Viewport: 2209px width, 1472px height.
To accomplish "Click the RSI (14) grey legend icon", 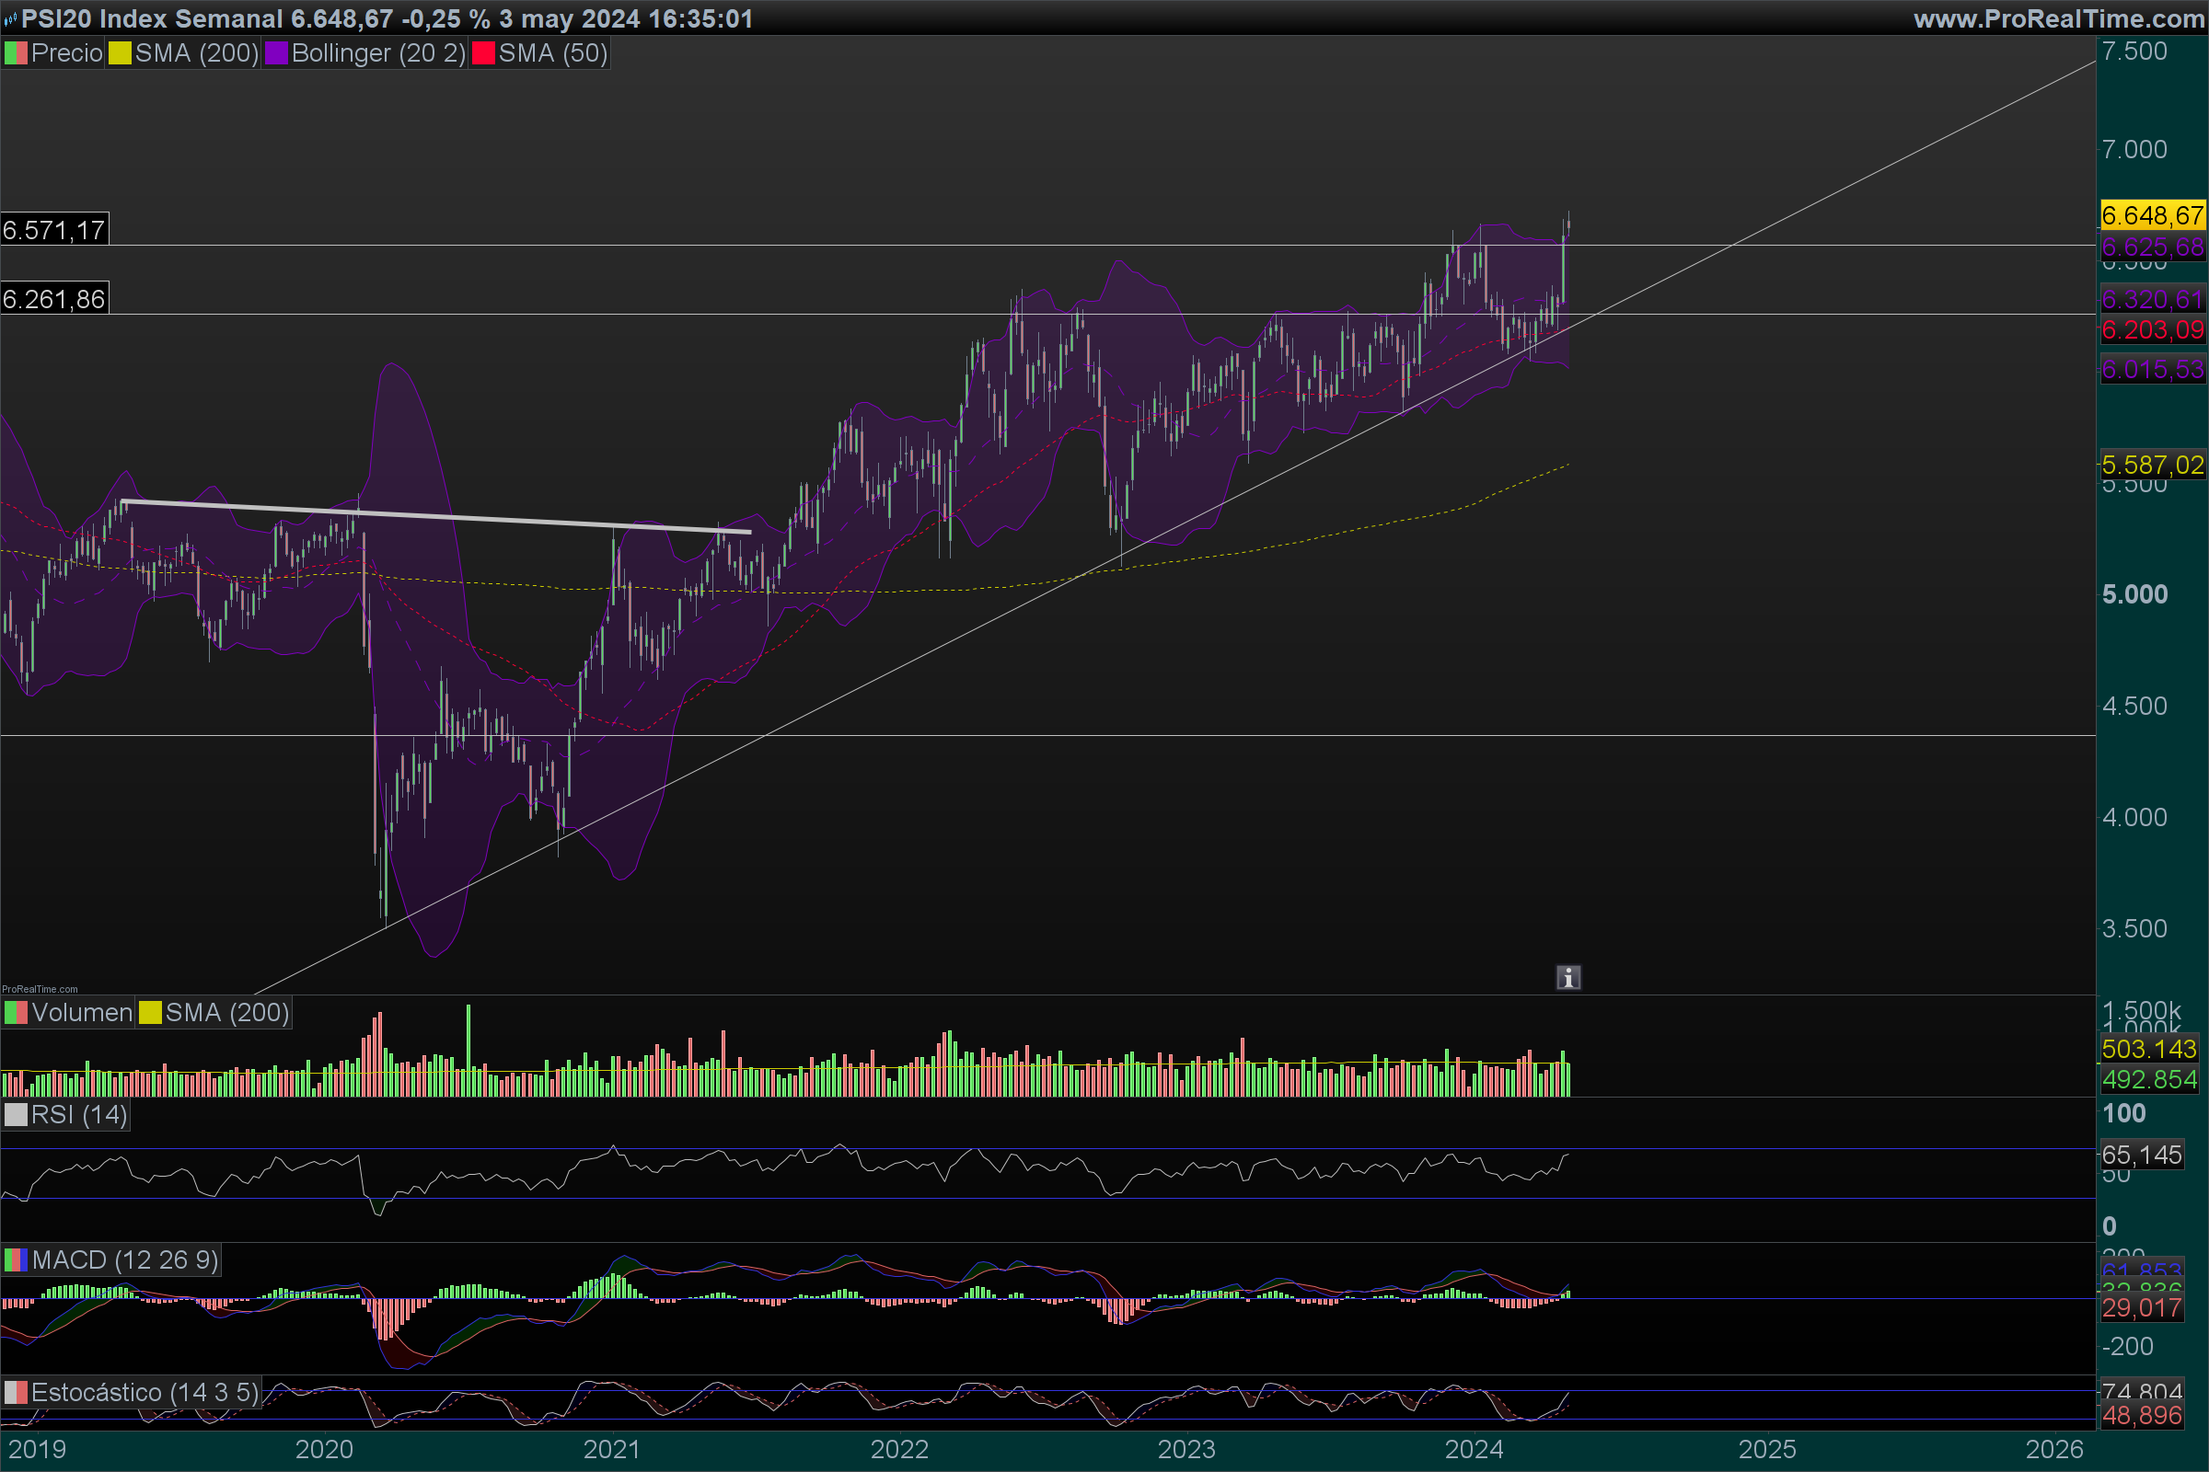I will coord(16,1115).
